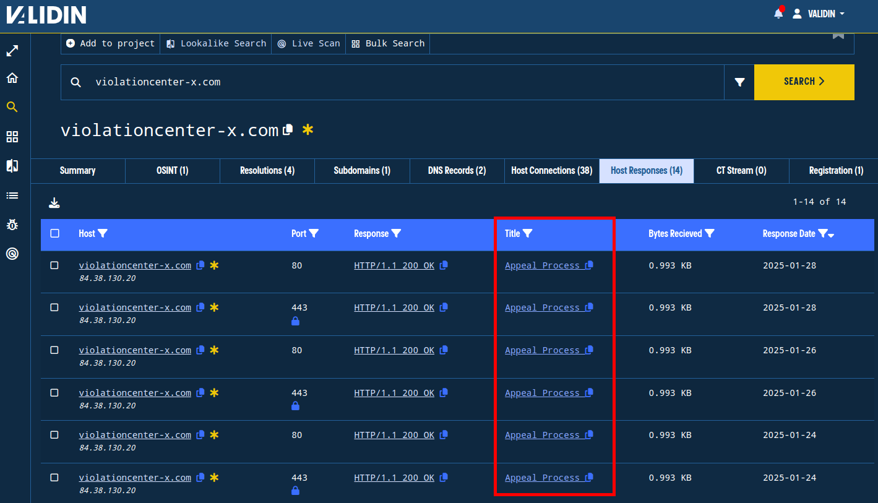Screen dimensions: 878x503
Task: Switch to the OSINT (1) tab
Action: tap(173, 171)
